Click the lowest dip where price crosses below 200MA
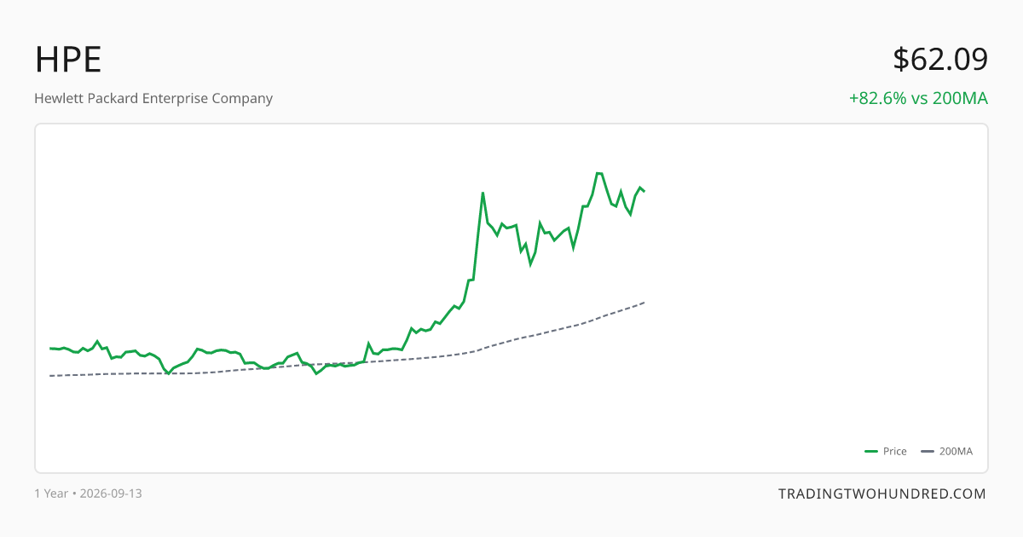Viewport: 1023px width, 537px height. [x=316, y=373]
